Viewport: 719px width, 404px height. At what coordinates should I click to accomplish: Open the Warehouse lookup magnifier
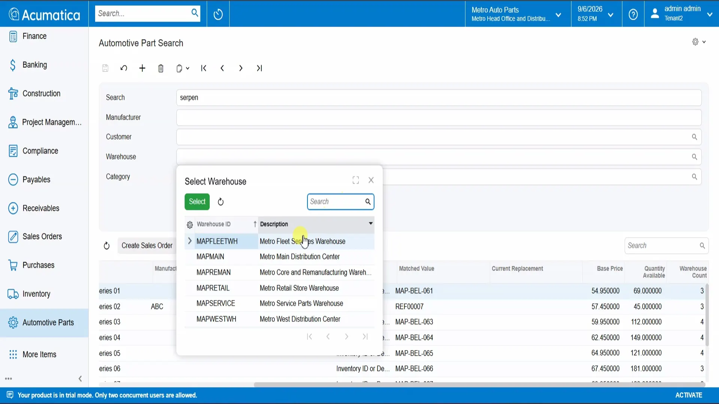pos(694,157)
